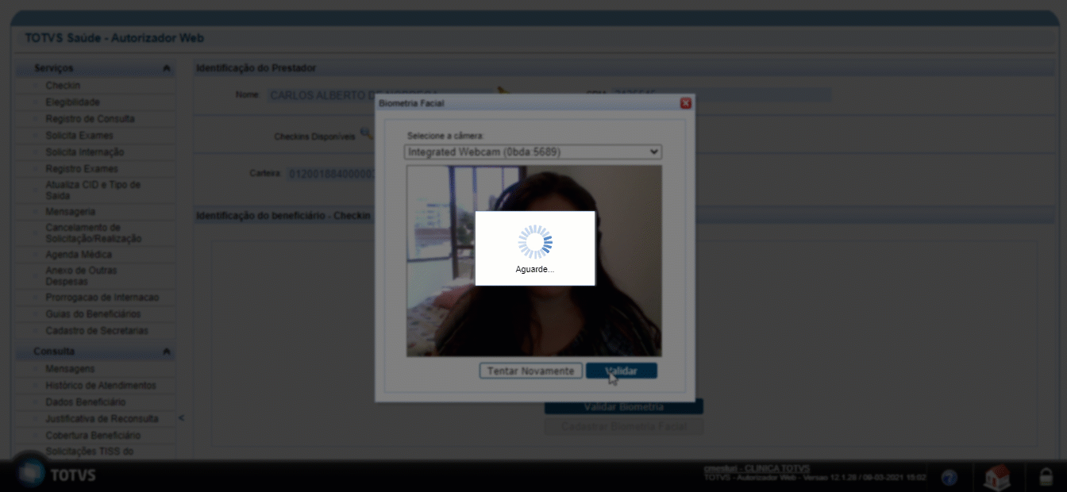
Task: Click the CLINICA TOTVS user link
Action: [757, 468]
